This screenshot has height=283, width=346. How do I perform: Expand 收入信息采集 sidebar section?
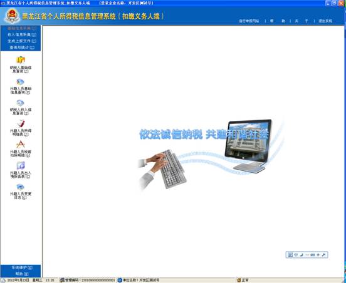(x=21, y=34)
